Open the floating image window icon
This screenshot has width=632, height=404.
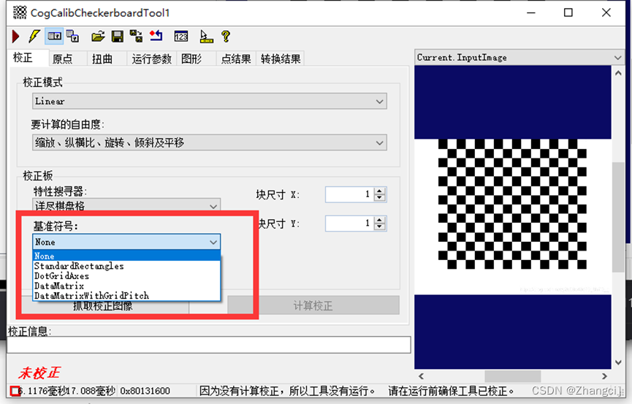coord(72,37)
